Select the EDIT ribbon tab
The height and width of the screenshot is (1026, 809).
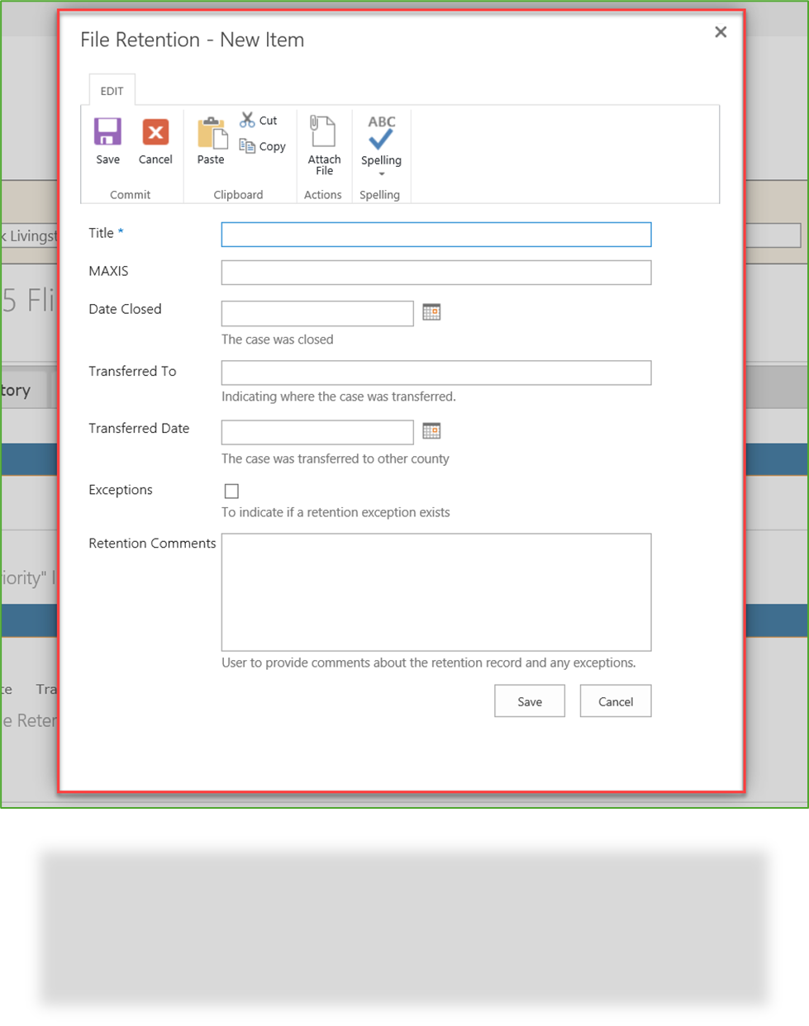click(112, 91)
